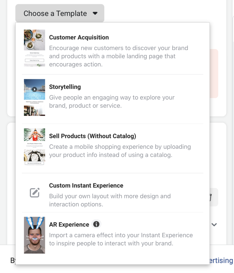
Task: Click the AR Experience bunny-ears face preview
Action: point(34,235)
